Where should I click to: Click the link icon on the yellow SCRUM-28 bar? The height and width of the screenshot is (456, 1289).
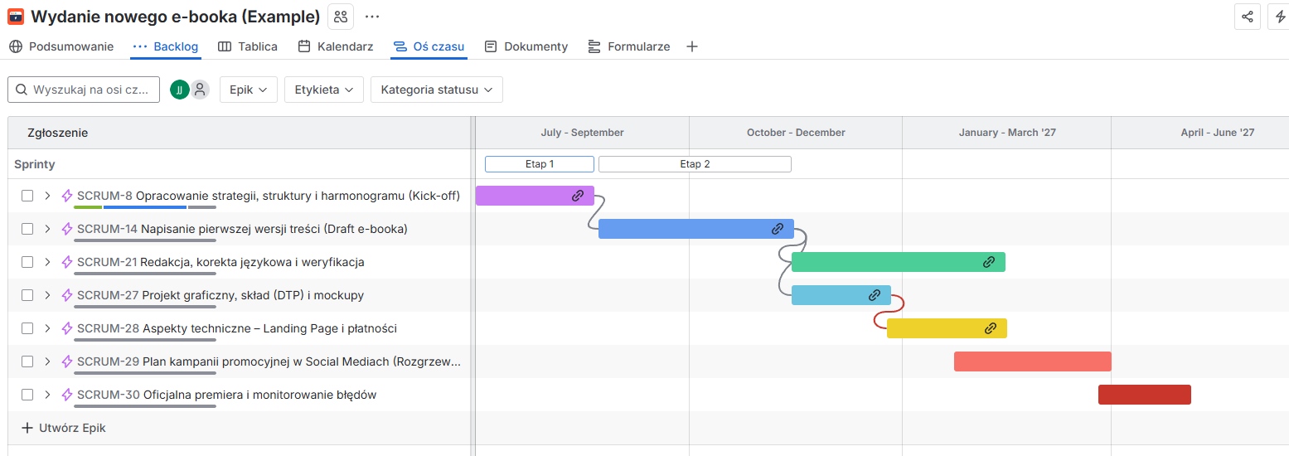point(990,328)
